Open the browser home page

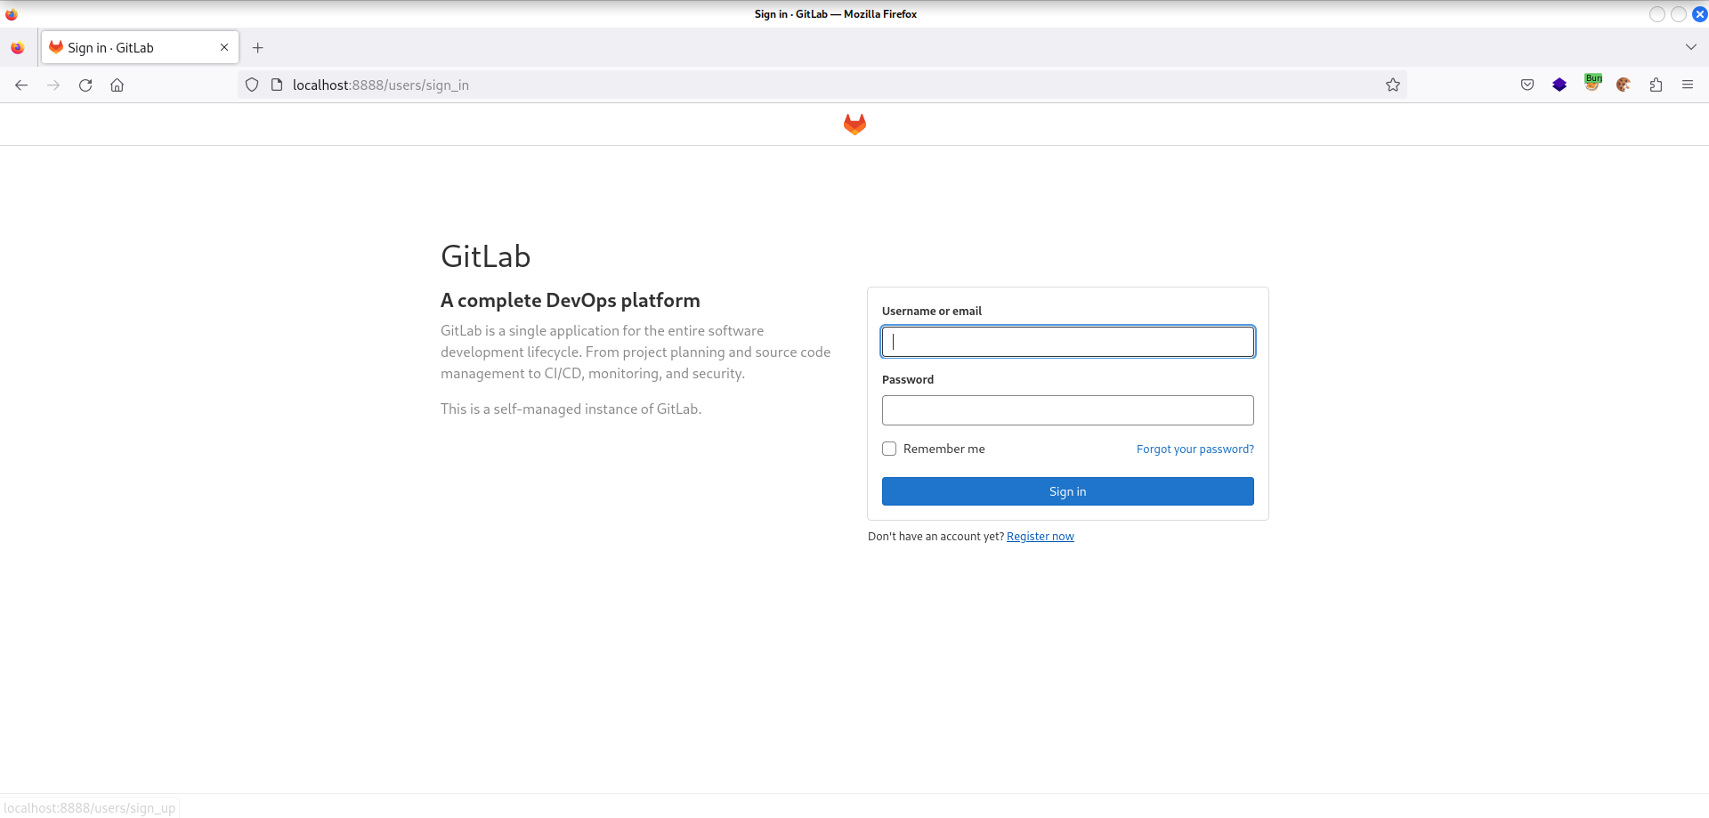point(117,85)
